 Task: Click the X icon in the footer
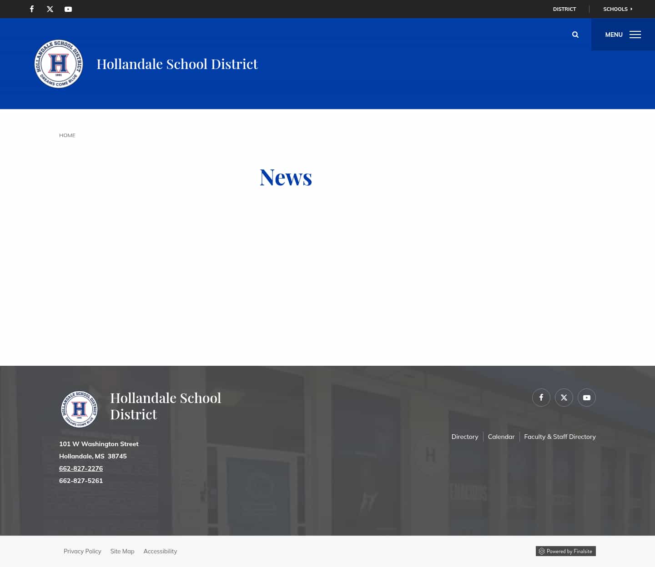pos(564,397)
